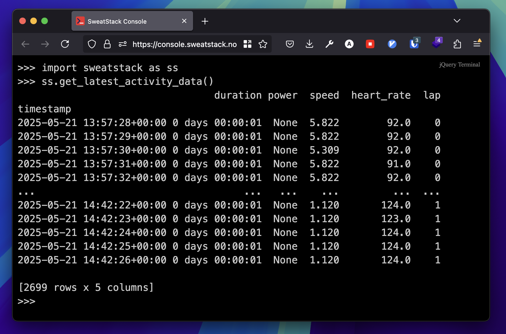Bookmark this page with the star icon
The height and width of the screenshot is (334, 506).
tap(263, 44)
